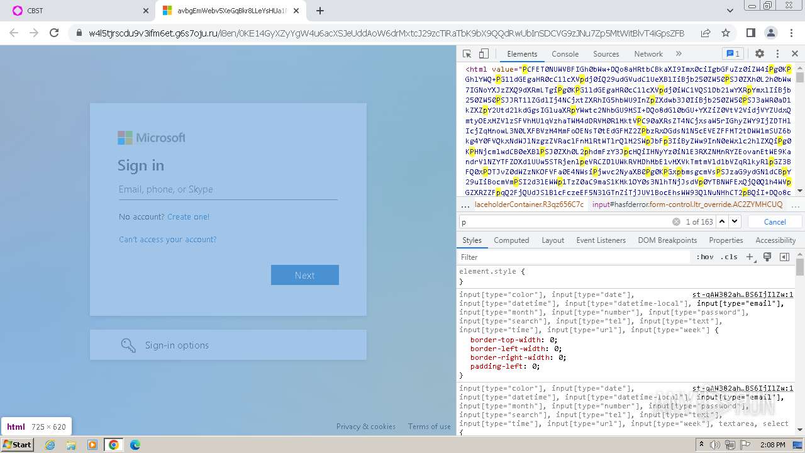Switch to the Sources tab
This screenshot has height=453, width=805.
(606, 54)
